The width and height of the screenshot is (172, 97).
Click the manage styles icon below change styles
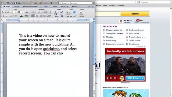[62, 16]
